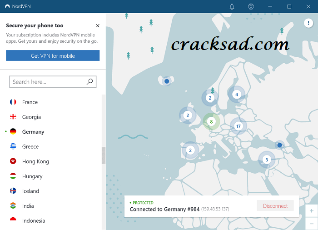This screenshot has height=230, width=318.
Task: Select the India flag icon
Action: coord(13,205)
